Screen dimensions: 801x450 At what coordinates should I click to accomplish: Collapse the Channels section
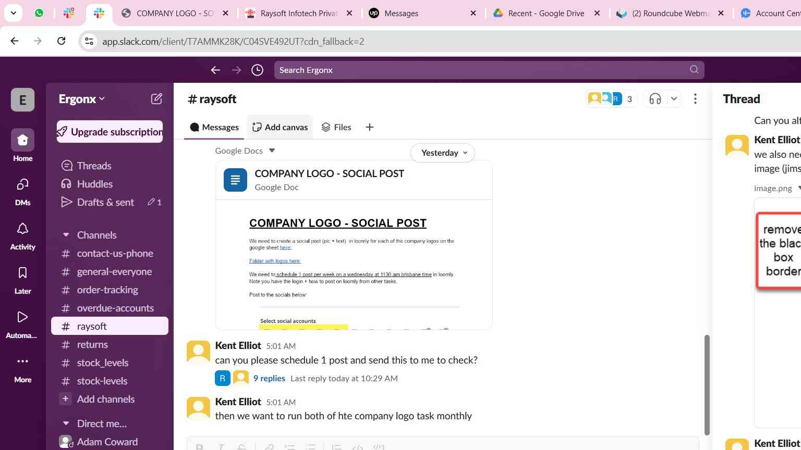click(66, 235)
